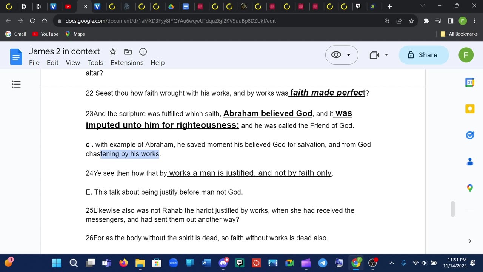Open Google Keep side panel
Viewport: 483px width, 272px height.
tap(470, 109)
